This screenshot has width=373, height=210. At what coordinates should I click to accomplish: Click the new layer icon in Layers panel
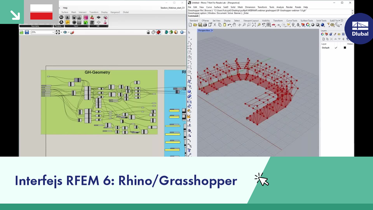pos(323,39)
